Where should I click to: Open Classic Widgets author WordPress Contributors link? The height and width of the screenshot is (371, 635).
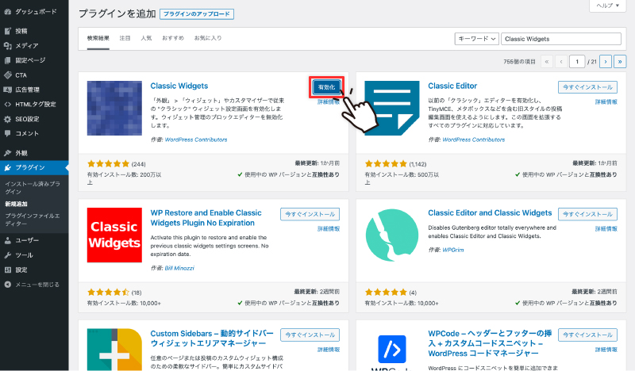click(x=196, y=140)
